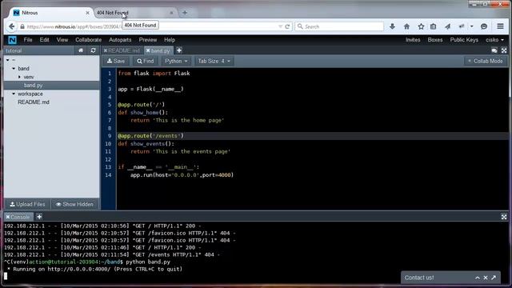Open the address bar history dropdown
Viewport: 512px width, 288px height.
click(280, 26)
